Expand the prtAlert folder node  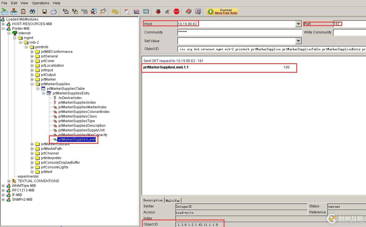tap(32, 172)
